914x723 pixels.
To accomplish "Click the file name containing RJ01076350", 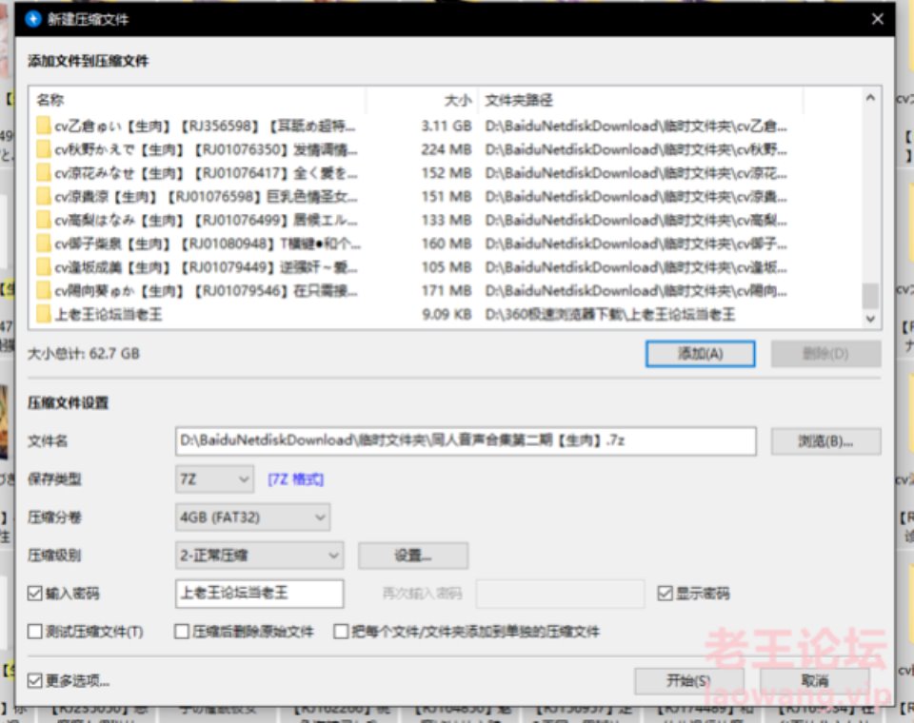I will [x=206, y=149].
